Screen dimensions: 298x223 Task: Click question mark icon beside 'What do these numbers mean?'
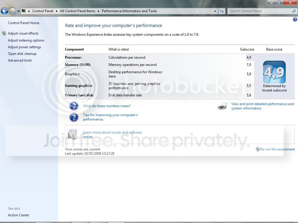74,106
